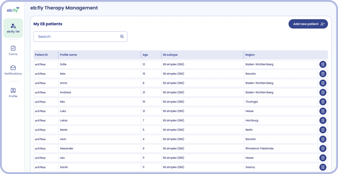Go to Forms in sidebar
This screenshot has width=338, height=174.
click(x=13, y=50)
